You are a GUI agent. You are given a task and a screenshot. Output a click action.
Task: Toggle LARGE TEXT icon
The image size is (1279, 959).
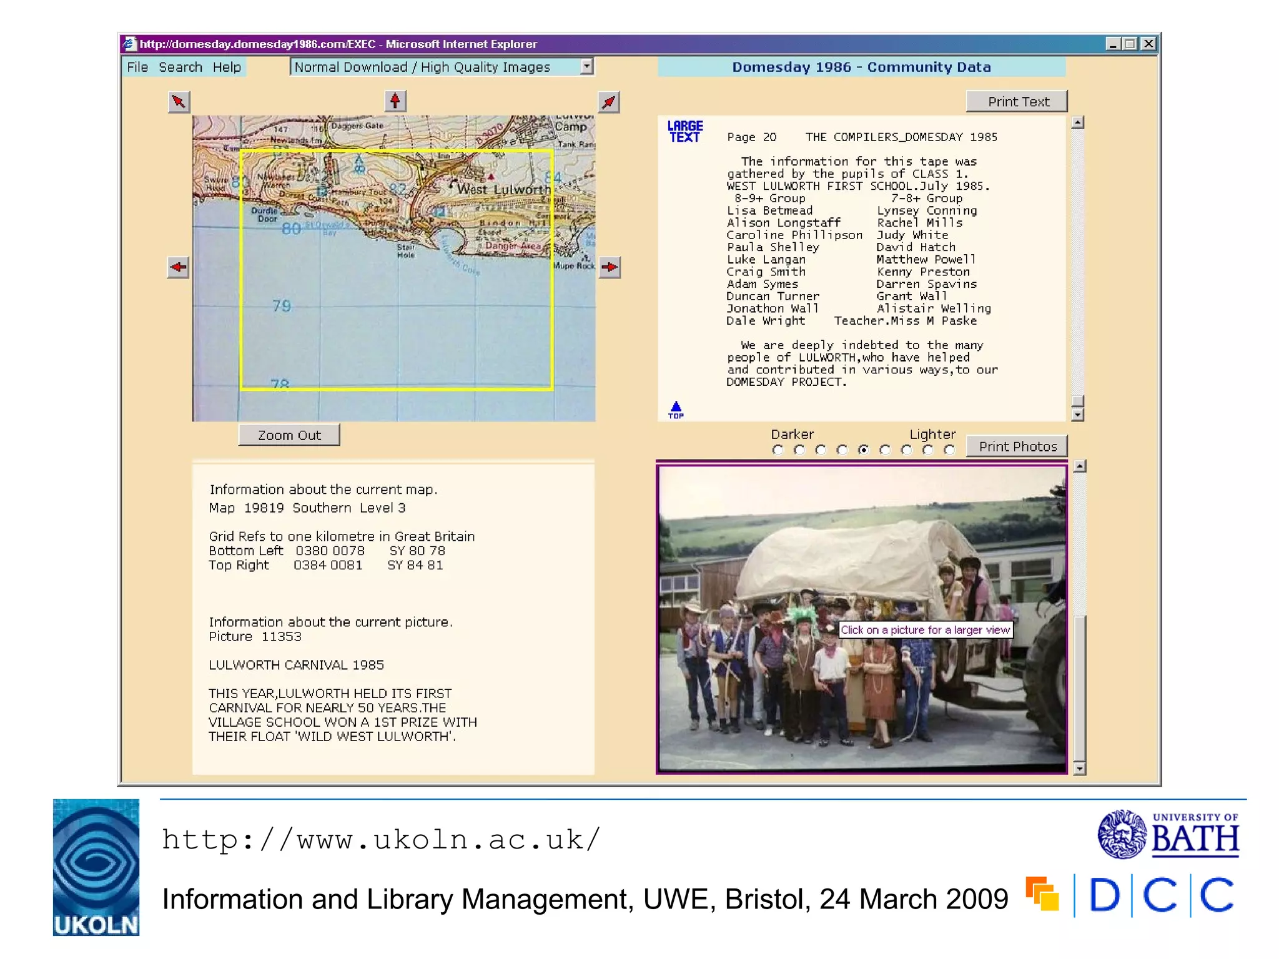684,132
